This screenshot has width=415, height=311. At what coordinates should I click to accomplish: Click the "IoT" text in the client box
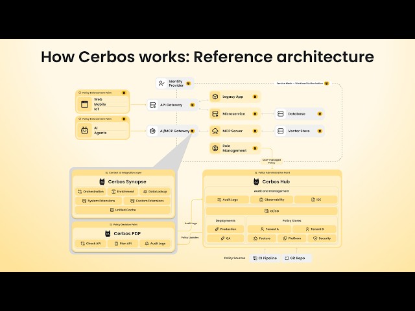[x=97, y=109]
